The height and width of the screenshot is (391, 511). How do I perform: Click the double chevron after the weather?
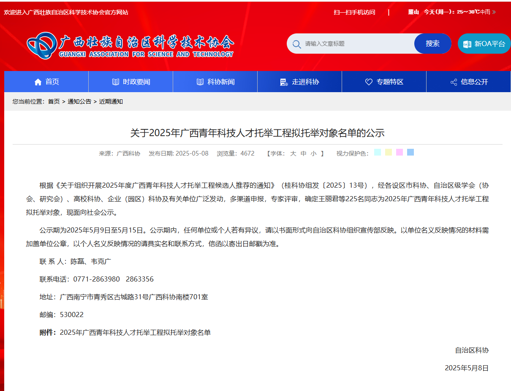click(x=494, y=12)
